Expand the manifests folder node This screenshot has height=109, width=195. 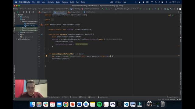pos(19,17)
